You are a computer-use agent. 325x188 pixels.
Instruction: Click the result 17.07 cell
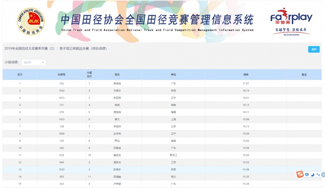click(x=246, y=83)
